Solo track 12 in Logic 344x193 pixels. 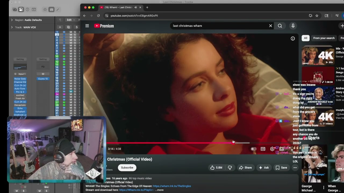[75, 62]
